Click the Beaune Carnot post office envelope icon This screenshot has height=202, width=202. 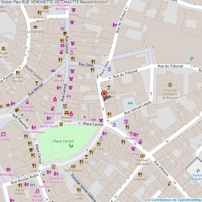click(x=66, y=113)
